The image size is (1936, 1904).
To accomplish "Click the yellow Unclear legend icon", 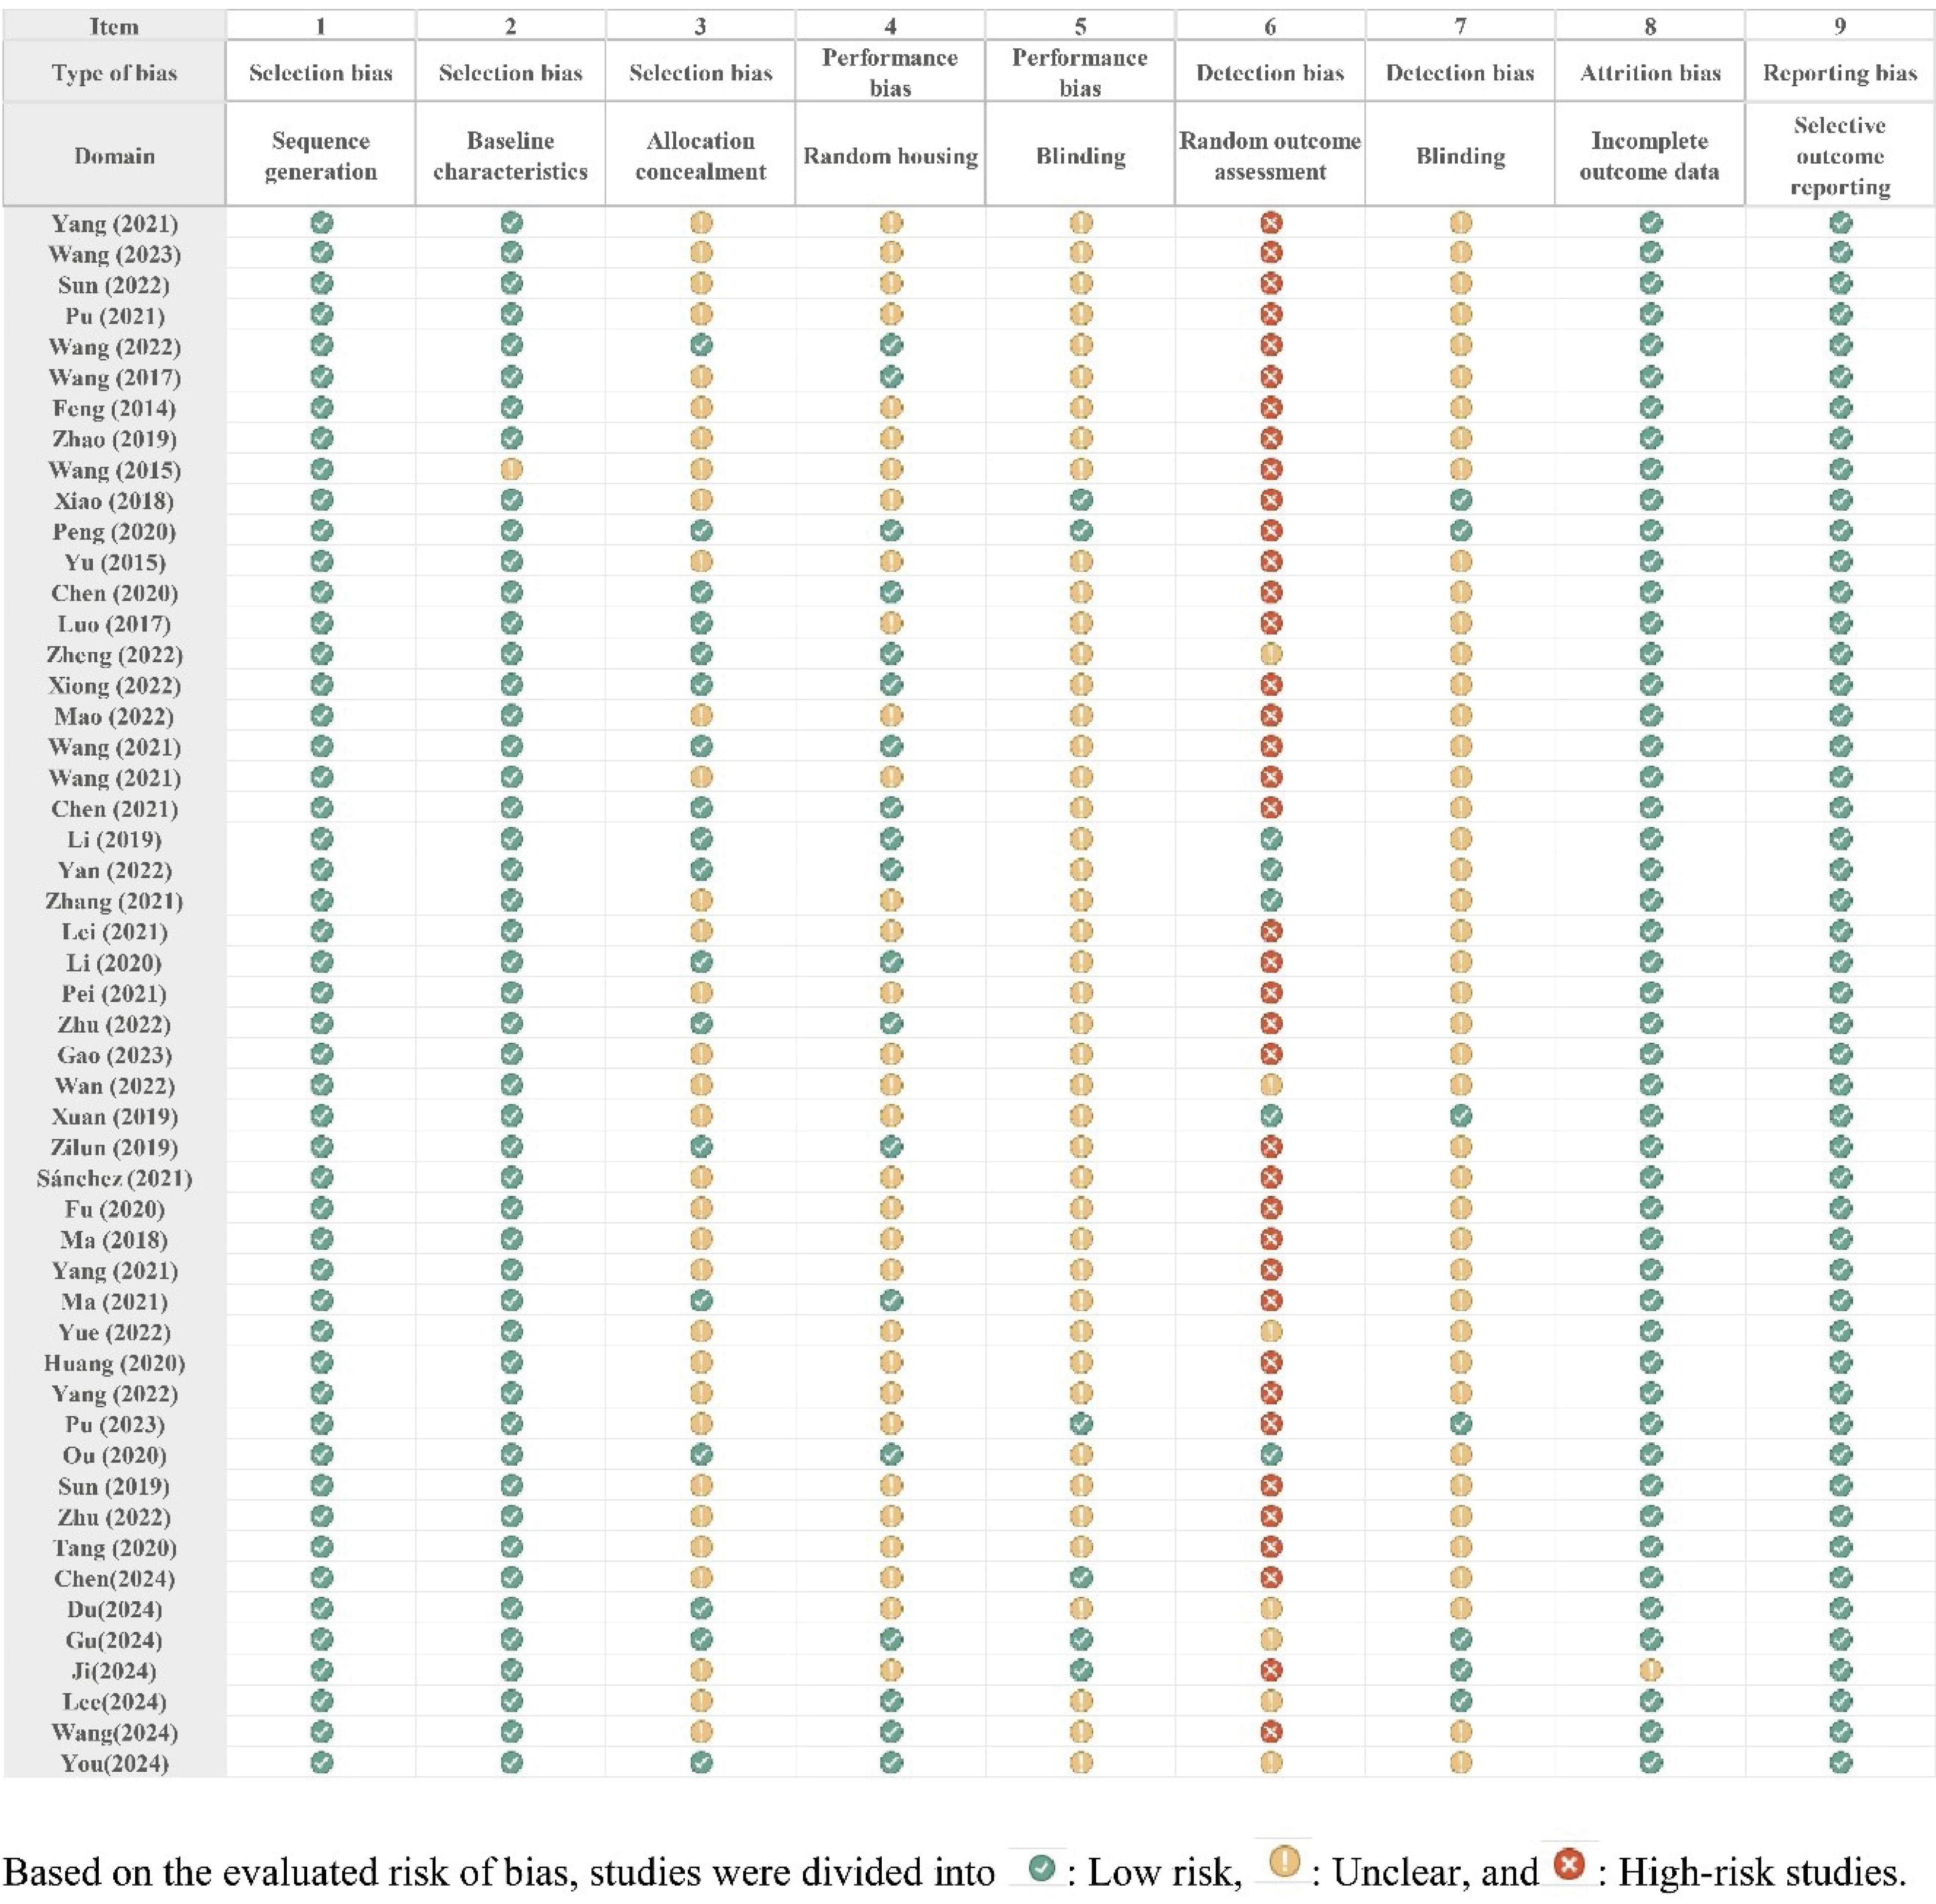I will point(1284,1863).
